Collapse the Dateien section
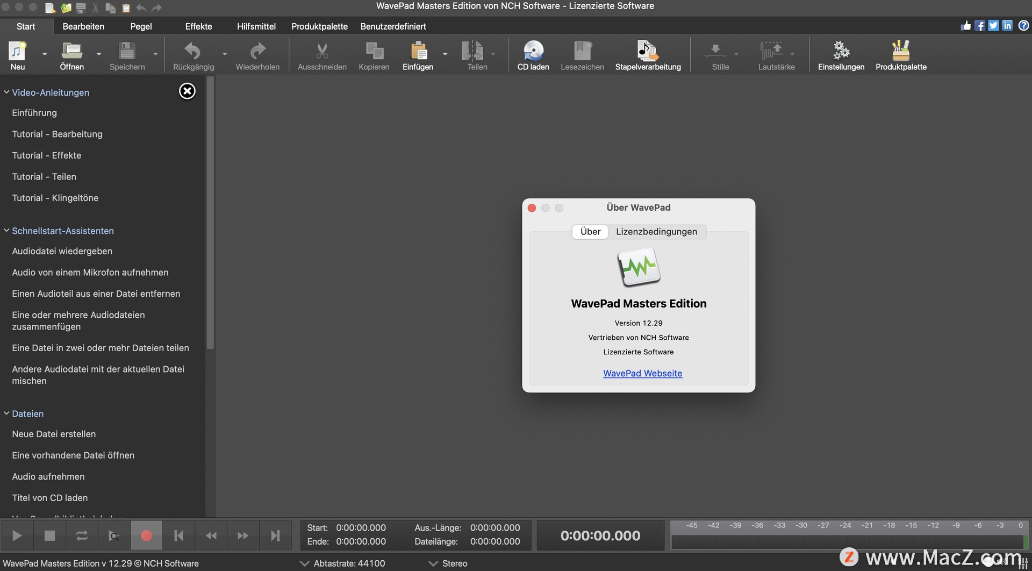This screenshot has height=571, width=1032. pos(6,413)
